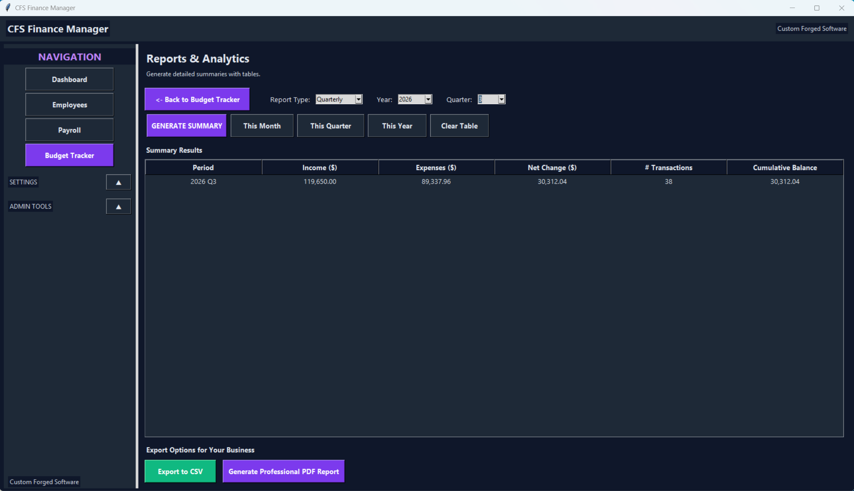Viewport: 854px width, 491px height.
Task: Click the Cumulative Balance column header
Action: (x=785, y=168)
